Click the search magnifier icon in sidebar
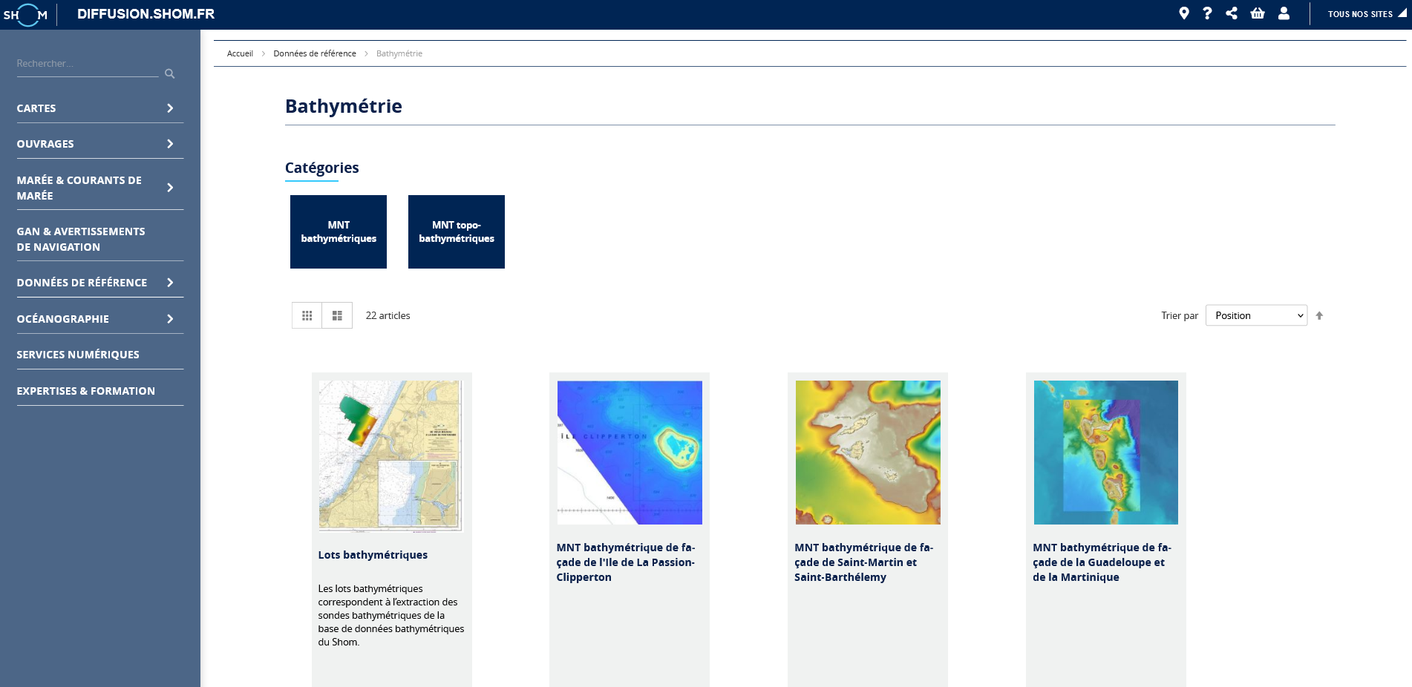Image resolution: width=1412 pixels, height=687 pixels. [169, 73]
